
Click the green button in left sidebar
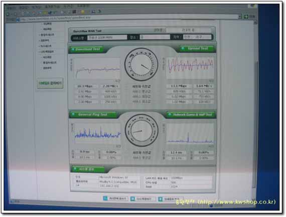click(x=50, y=83)
